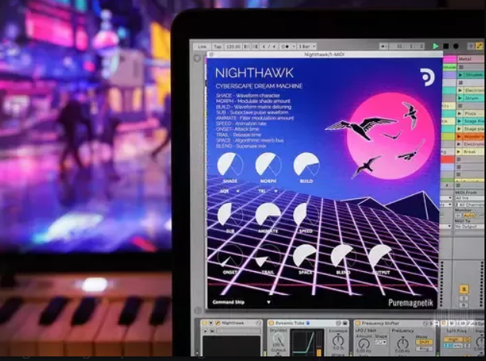This screenshot has width=486, height=361.
Task: Click the BLEND knob
Action: tap(344, 257)
